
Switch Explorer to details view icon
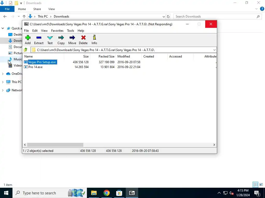tap(255, 185)
